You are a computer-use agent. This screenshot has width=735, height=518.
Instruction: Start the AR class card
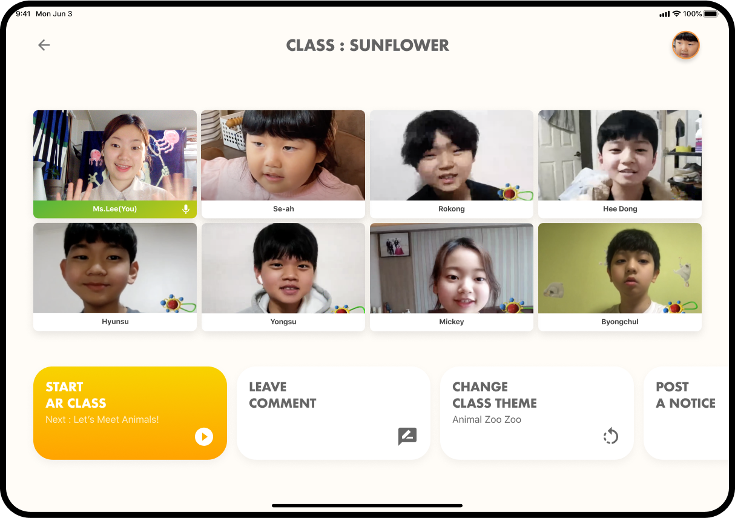[130, 413]
